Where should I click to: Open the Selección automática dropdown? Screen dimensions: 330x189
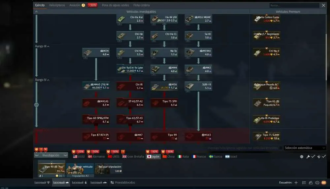[305, 148]
